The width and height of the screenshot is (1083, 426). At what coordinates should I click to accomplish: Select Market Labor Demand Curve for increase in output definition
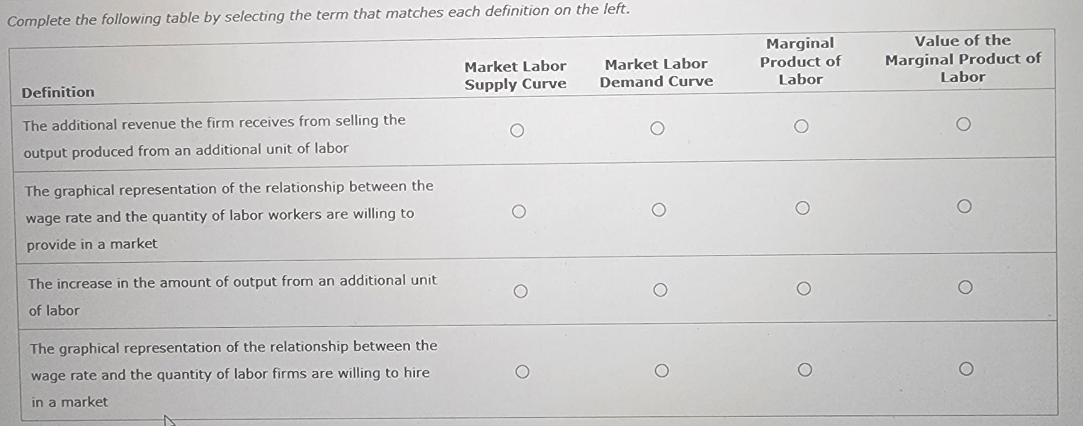coord(661,289)
